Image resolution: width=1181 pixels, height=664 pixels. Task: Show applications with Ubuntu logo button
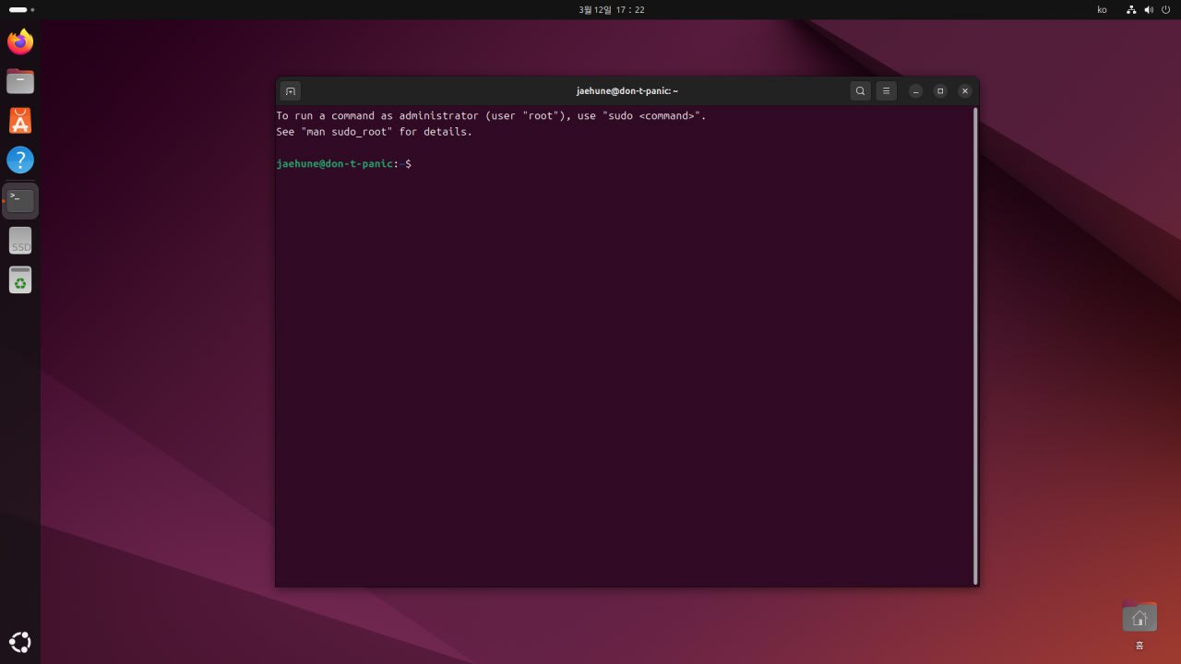pyautogui.click(x=20, y=642)
